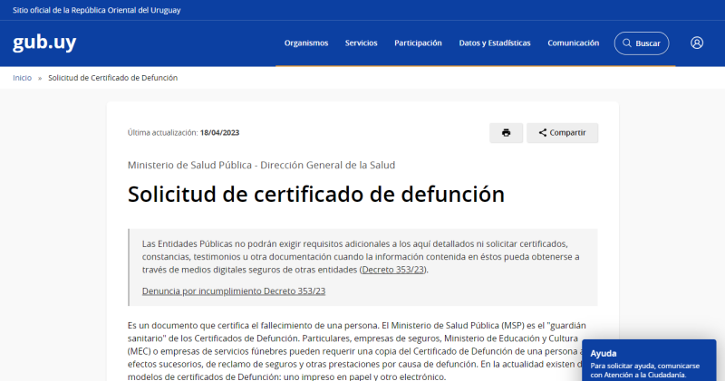
Task: Navigate to Inicio in the breadcrumb
Action: coord(22,78)
